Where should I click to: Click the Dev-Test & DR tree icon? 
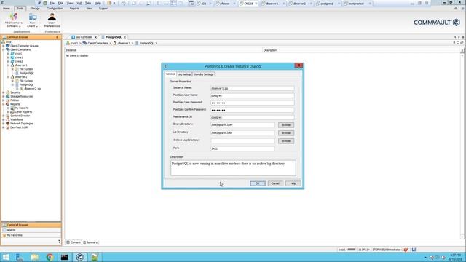(8, 127)
